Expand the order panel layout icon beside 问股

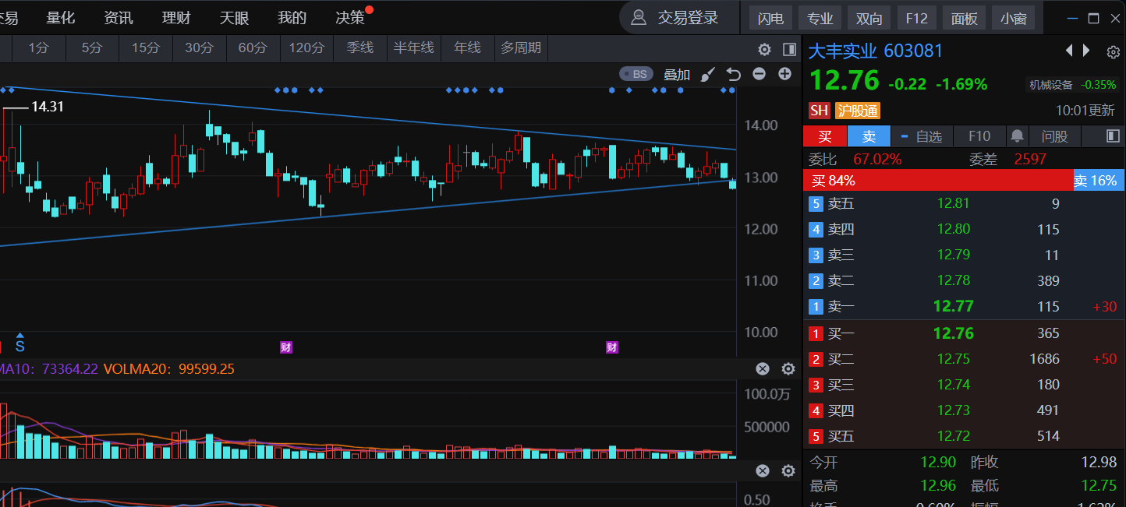pyautogui.click(x=1114, y=136)
